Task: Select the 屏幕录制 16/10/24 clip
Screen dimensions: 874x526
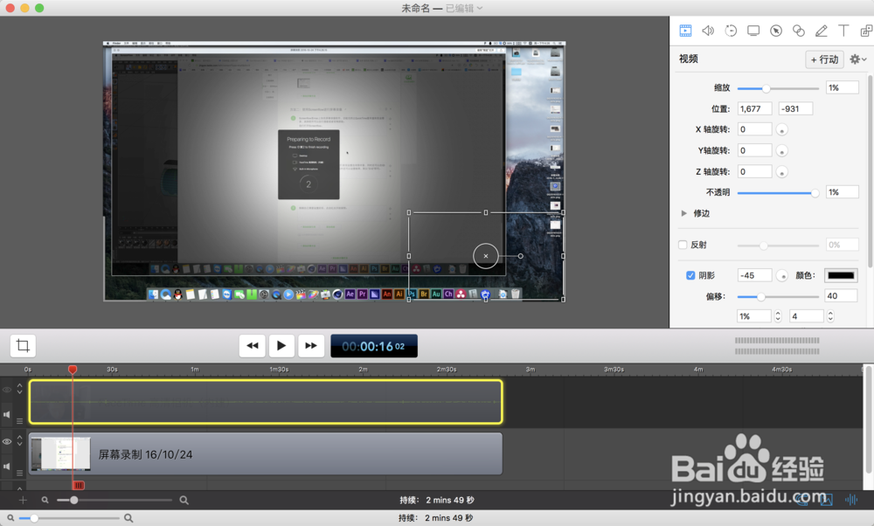Action: pyautogui.click(x=266, y=453)
